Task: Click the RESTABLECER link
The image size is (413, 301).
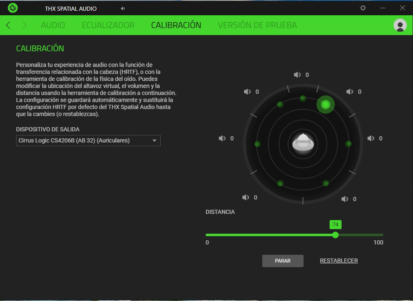Action: [x=338, y=261]
